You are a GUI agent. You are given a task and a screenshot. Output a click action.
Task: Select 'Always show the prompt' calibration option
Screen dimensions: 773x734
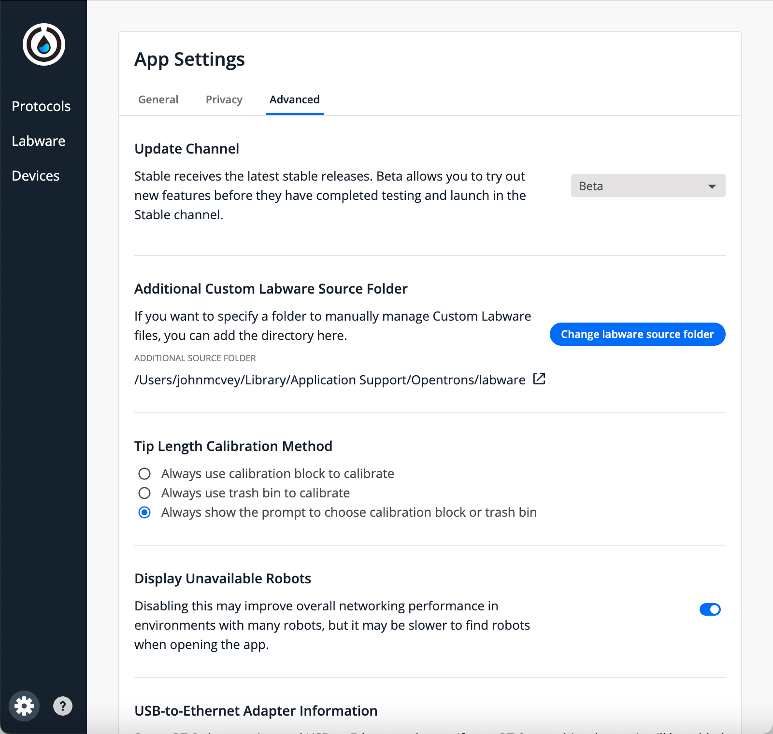coord(144,512)
